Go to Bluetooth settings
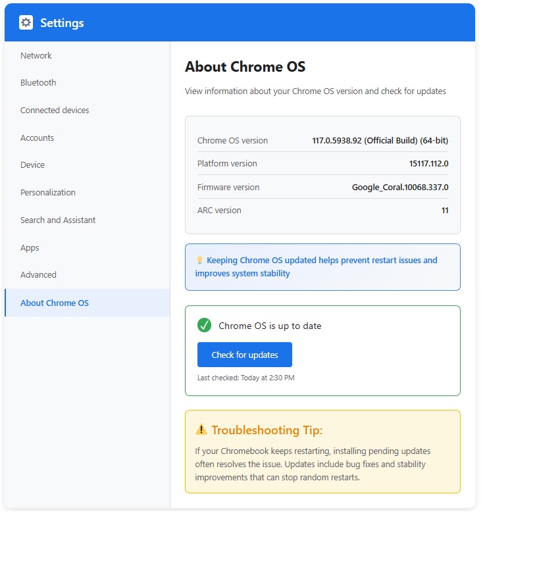 coord(88,83)
